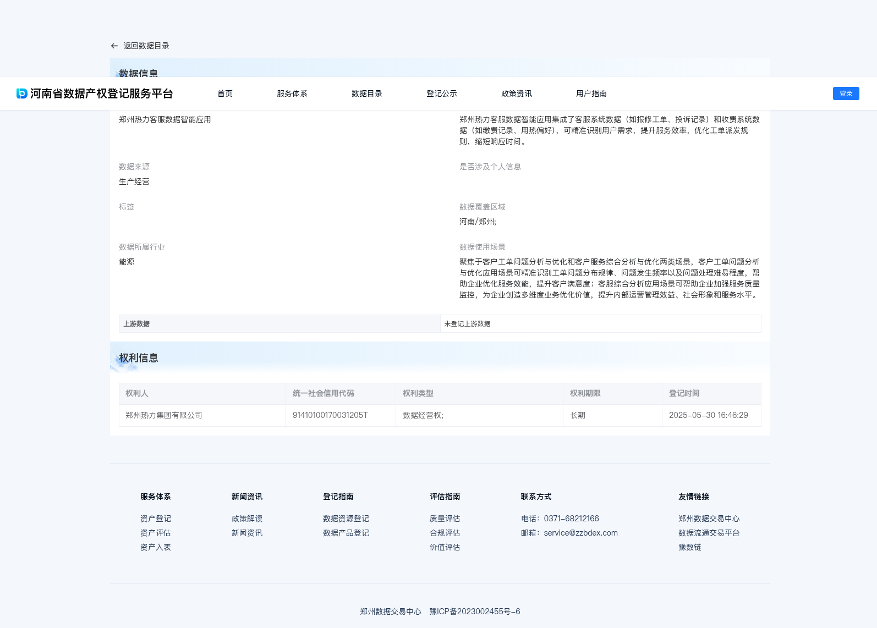Click value 生产经营 under 数据来源

tap(134, 181)
